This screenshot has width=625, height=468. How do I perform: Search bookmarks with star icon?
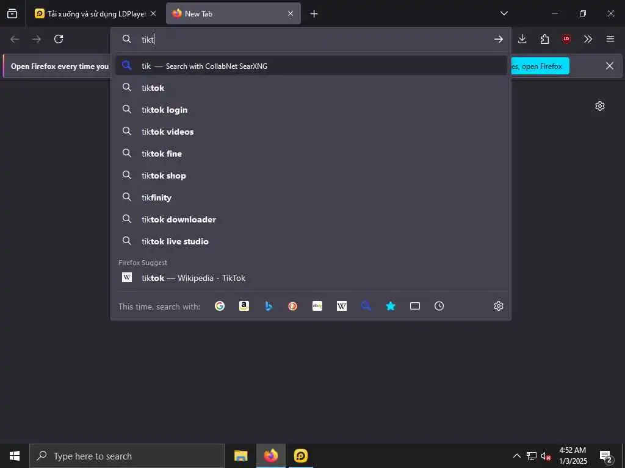click(x=390, y=306)
